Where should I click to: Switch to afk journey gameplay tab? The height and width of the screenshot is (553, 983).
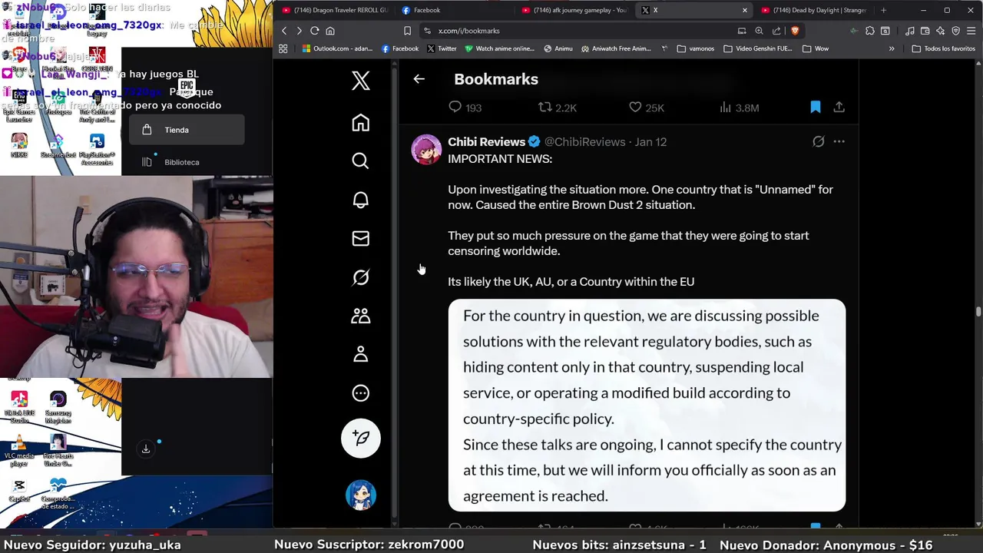pos(574,10)
